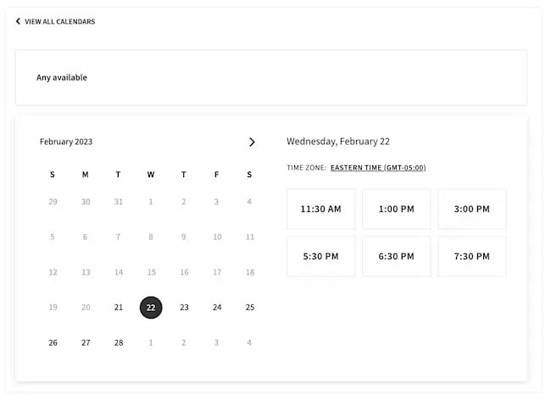This screenshot has height=400, width=551.
Task: Choose Saturday February 25
Action: 249,308
